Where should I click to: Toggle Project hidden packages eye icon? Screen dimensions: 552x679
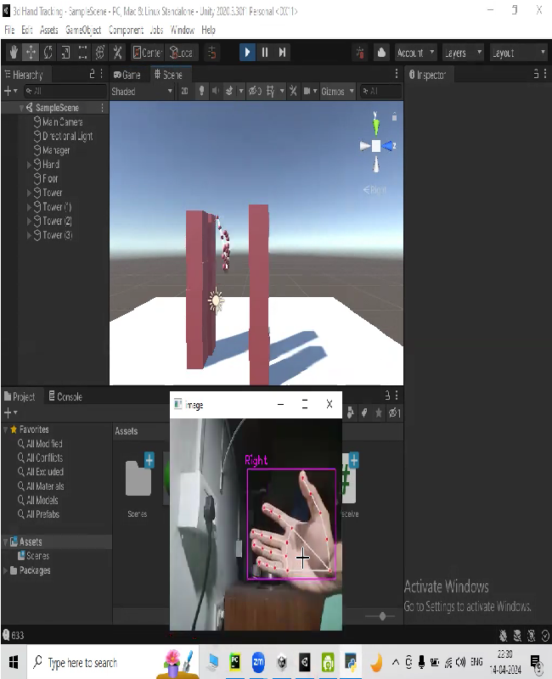click(x=394, y=413)
